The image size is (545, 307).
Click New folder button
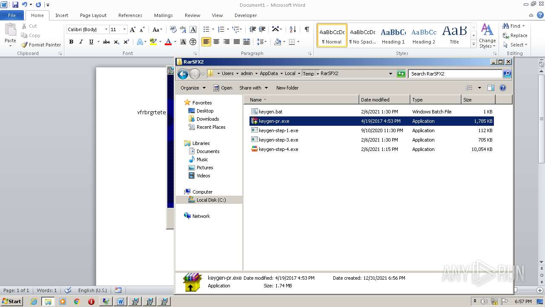click(287, 88)
